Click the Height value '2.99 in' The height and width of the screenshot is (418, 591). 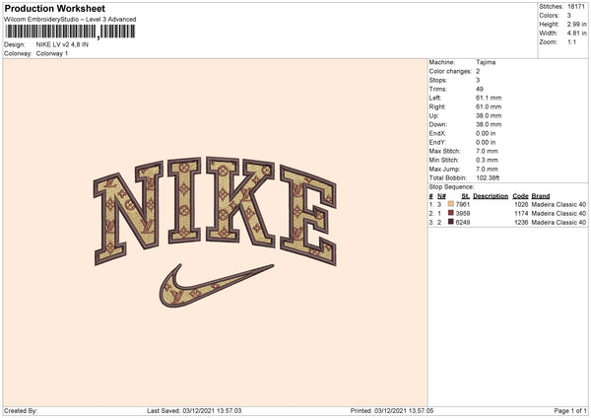pos(576,24)
